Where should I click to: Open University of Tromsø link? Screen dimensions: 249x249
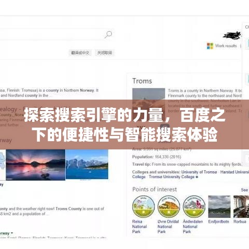[x=199, y=172]
